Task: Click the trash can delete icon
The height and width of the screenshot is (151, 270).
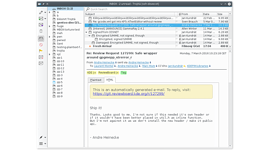Action: 41,31
